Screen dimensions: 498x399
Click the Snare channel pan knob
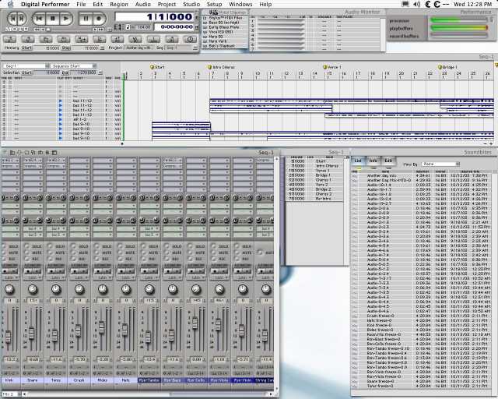point(33,289)
